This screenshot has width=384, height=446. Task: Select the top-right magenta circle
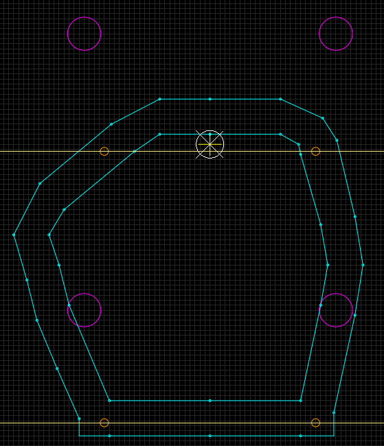(x=336, y=34)
